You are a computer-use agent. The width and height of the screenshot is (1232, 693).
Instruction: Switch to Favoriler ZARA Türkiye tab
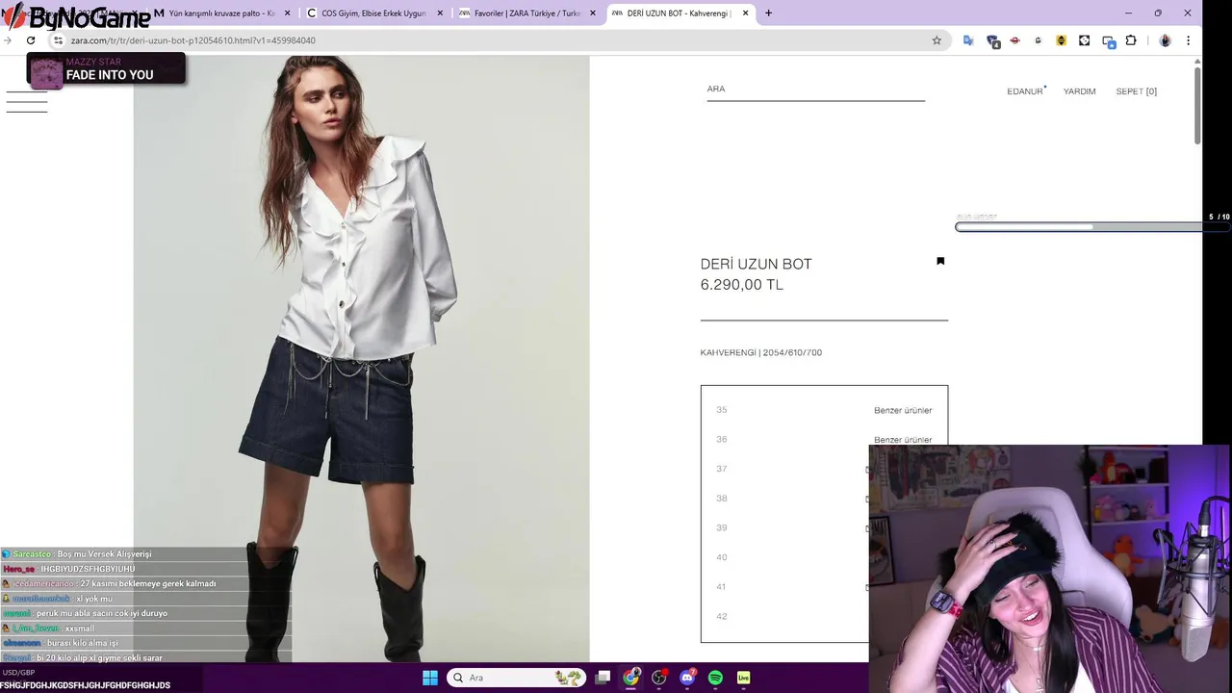[528, 13]
